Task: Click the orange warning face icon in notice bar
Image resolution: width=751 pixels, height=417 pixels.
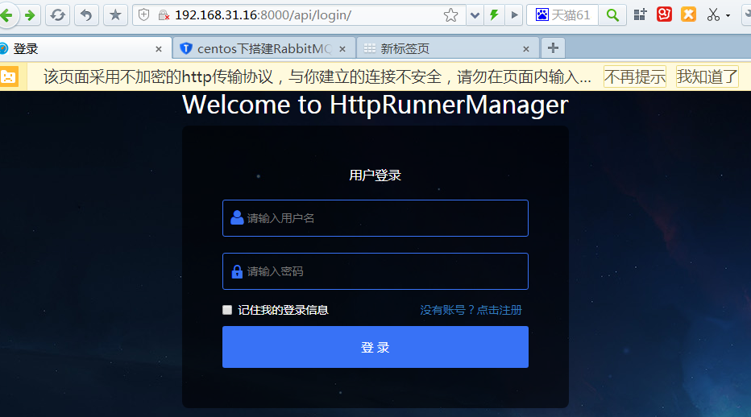Action: pyautogui.click(x=9, y=76)
